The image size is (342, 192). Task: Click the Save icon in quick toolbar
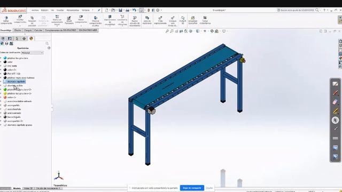coord(120,10)
